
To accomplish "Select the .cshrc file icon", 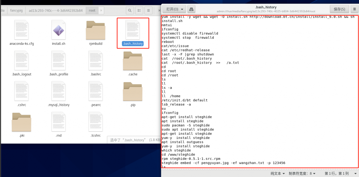I will pos(22,91).
